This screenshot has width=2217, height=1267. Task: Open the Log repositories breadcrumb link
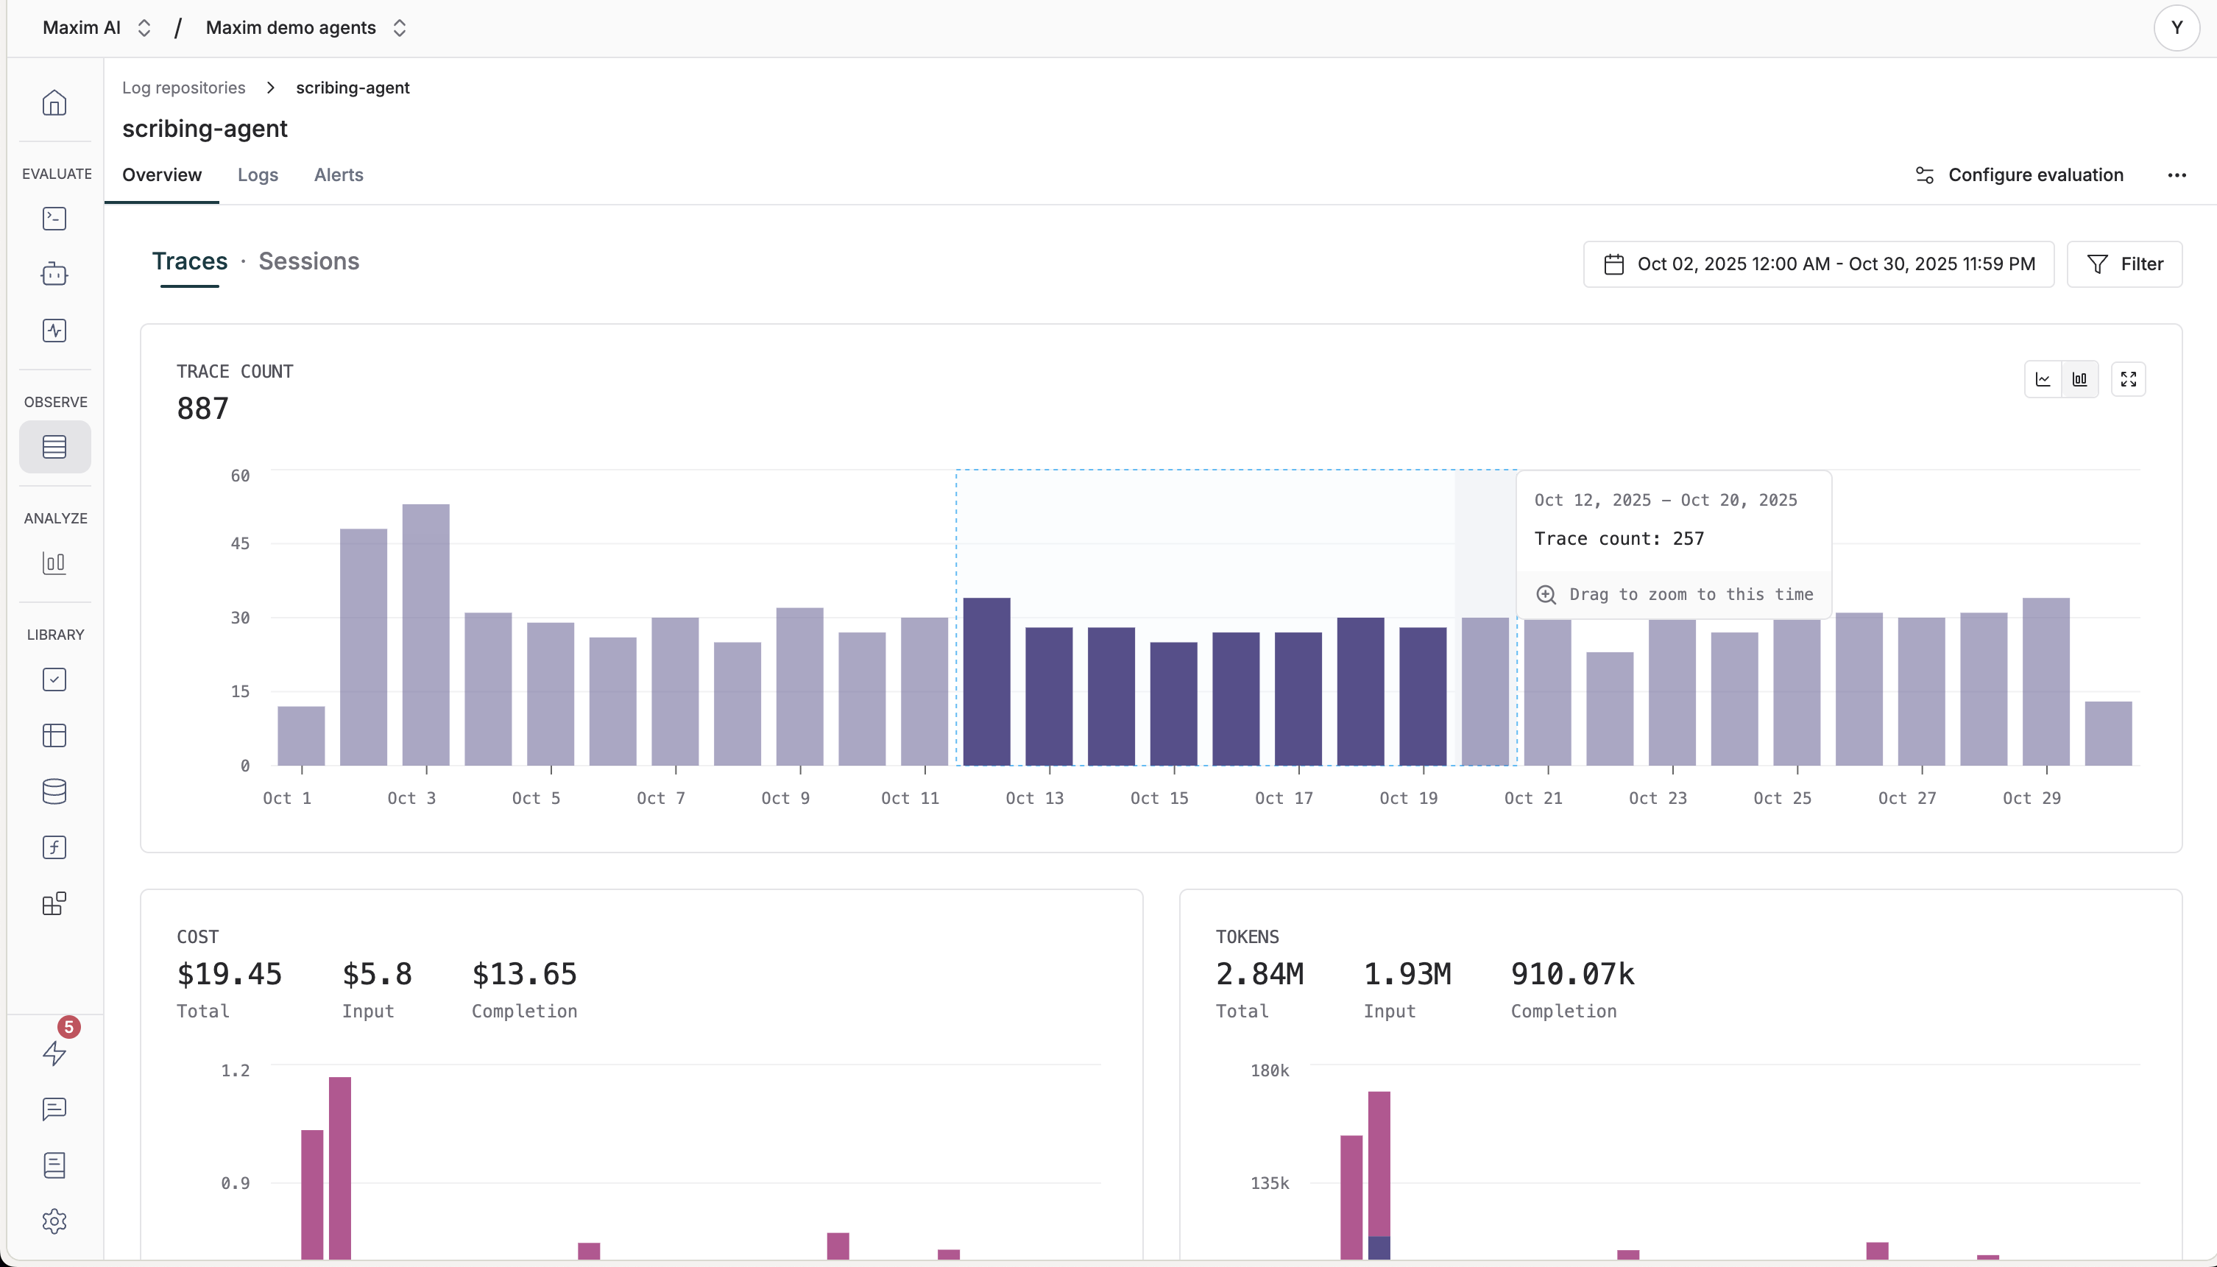click(x=183, y=87)
